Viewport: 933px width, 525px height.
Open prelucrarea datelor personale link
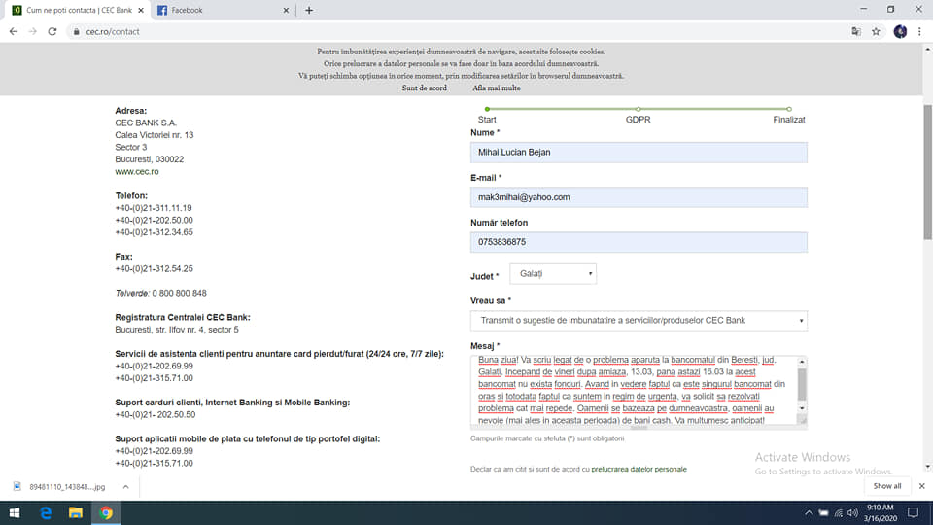(639, 469)
